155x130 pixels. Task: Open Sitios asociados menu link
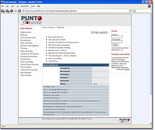pos(27,62)
